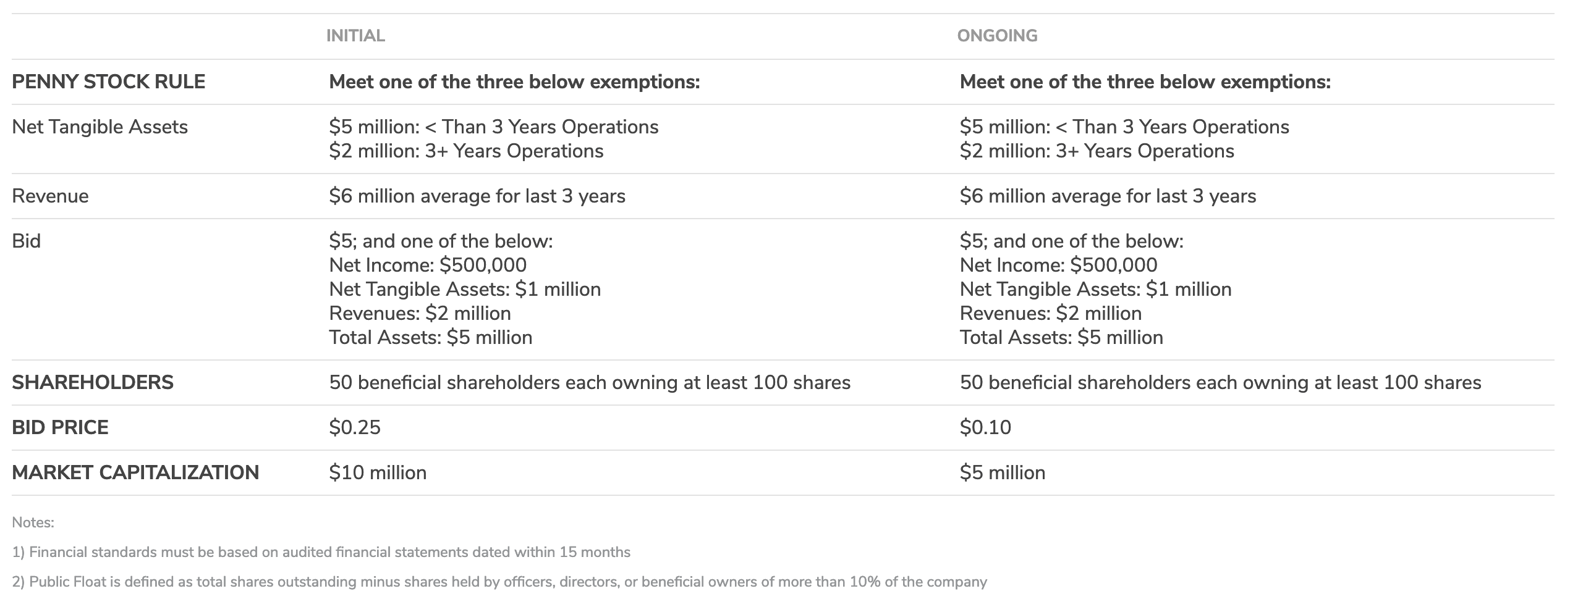Click the INITIAL column header
This screenshot has height=599, width=1570.
pyautogui.click(x=355, y=36)
